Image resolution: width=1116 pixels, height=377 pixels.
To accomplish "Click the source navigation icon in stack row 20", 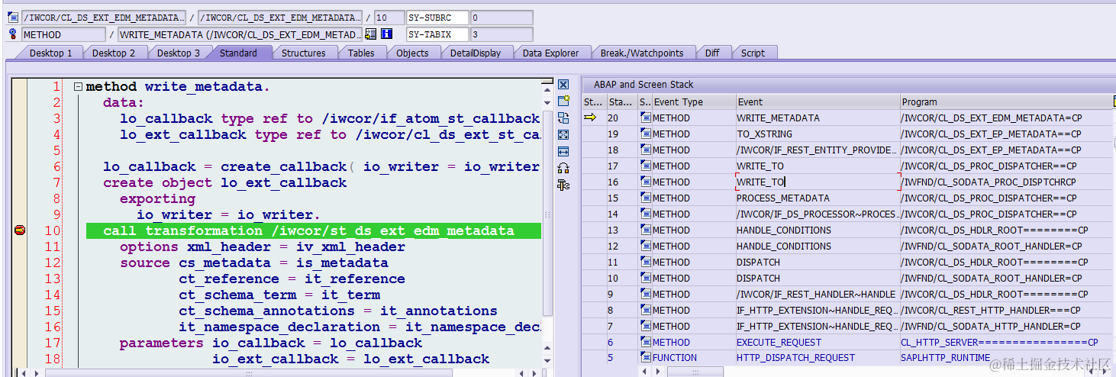I will coord(645,118).
